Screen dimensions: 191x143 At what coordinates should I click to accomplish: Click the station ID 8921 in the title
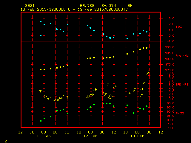[30, 6]
